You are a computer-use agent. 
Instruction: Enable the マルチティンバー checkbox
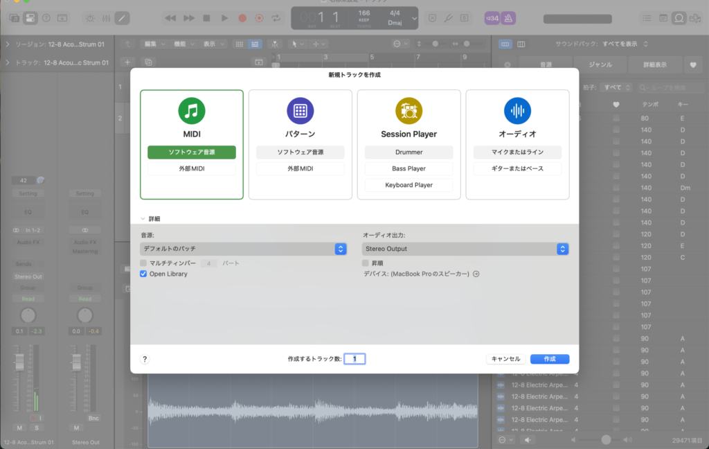[143, 263]
